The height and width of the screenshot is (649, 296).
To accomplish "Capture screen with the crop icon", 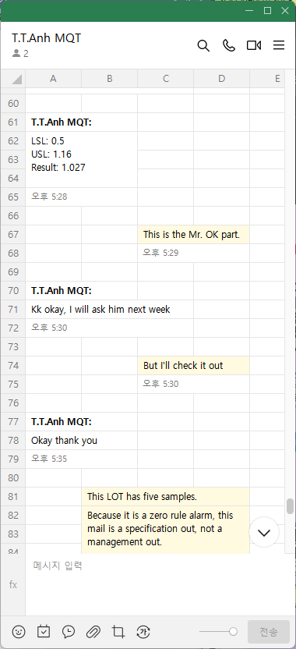I will pos(118,632).
